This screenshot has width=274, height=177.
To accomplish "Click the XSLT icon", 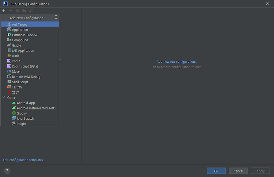I will click(x=9, y=92).
